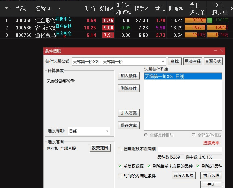This screenshot has height=188, width=233.
Task: Click the dot sort marker beside 名称
Action: 59,8
